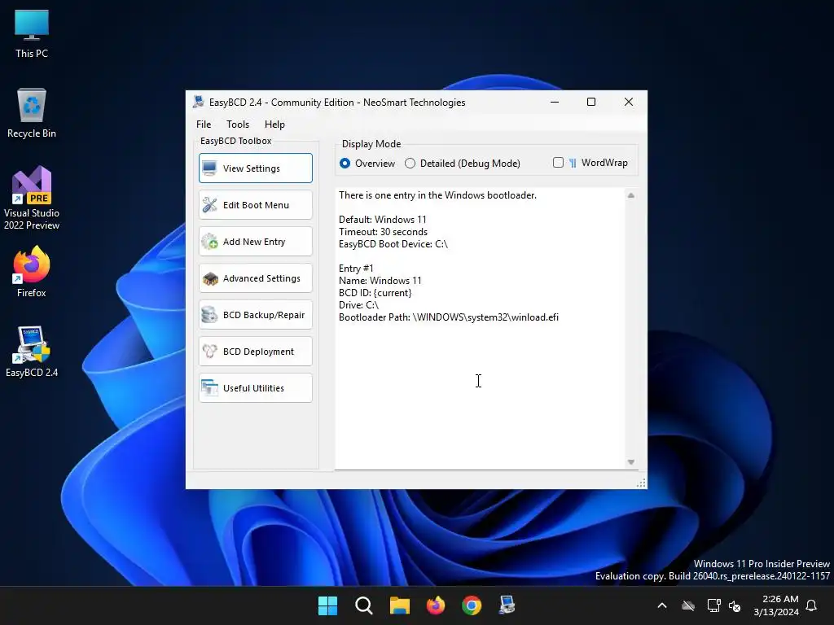Click the 'Drive: C:\' line
The image size is (834, 625).
[358, 305]
